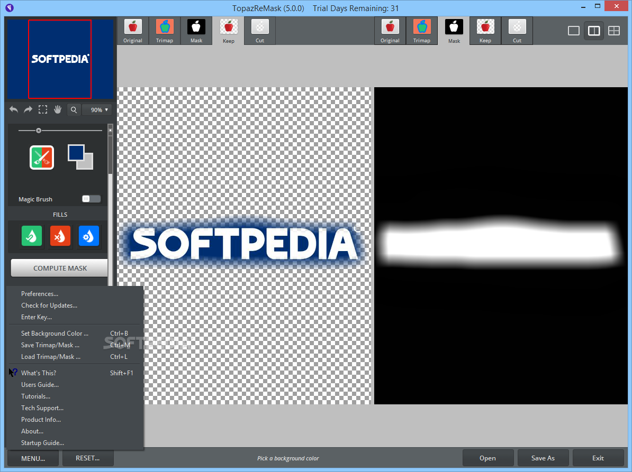632x472 pixels.
Task: Switch to single view layout
Action: [x=574, y=31]
